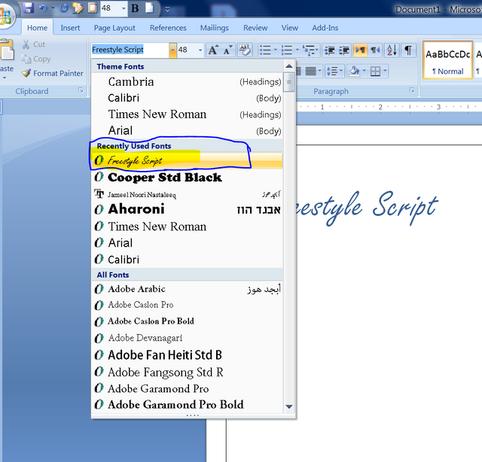The image size is (482, 462).
Task: Click the Freestyle Script font name field
Action: tap(130, 50)
